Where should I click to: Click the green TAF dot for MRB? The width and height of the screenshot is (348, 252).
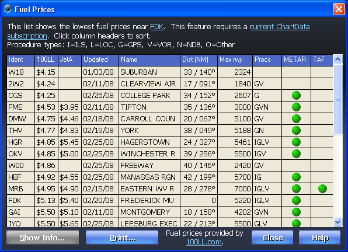322,189
